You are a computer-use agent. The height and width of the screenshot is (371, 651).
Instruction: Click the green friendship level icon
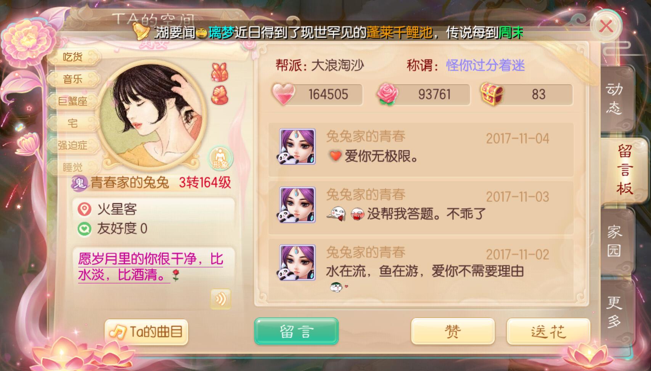(84, 229)
